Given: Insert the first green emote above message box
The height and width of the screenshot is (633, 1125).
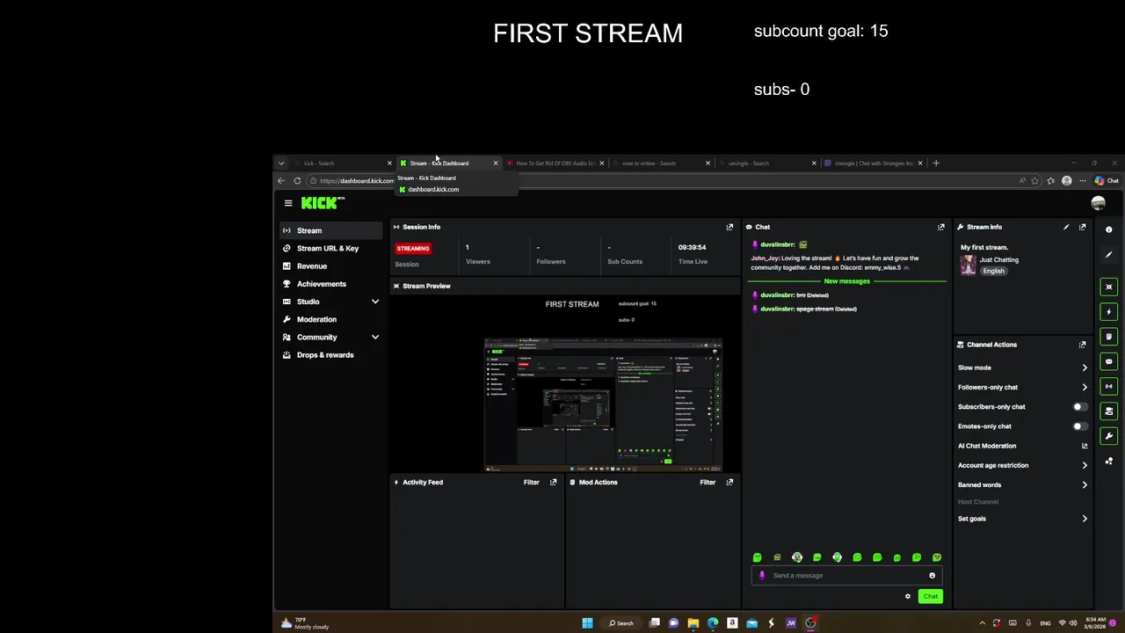Looking at the screenshot, I should point(757,557).
